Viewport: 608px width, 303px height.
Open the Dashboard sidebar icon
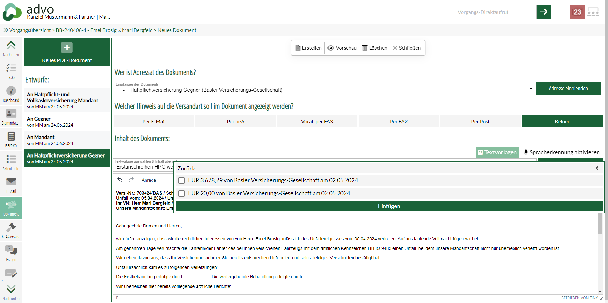coord(11,94)
